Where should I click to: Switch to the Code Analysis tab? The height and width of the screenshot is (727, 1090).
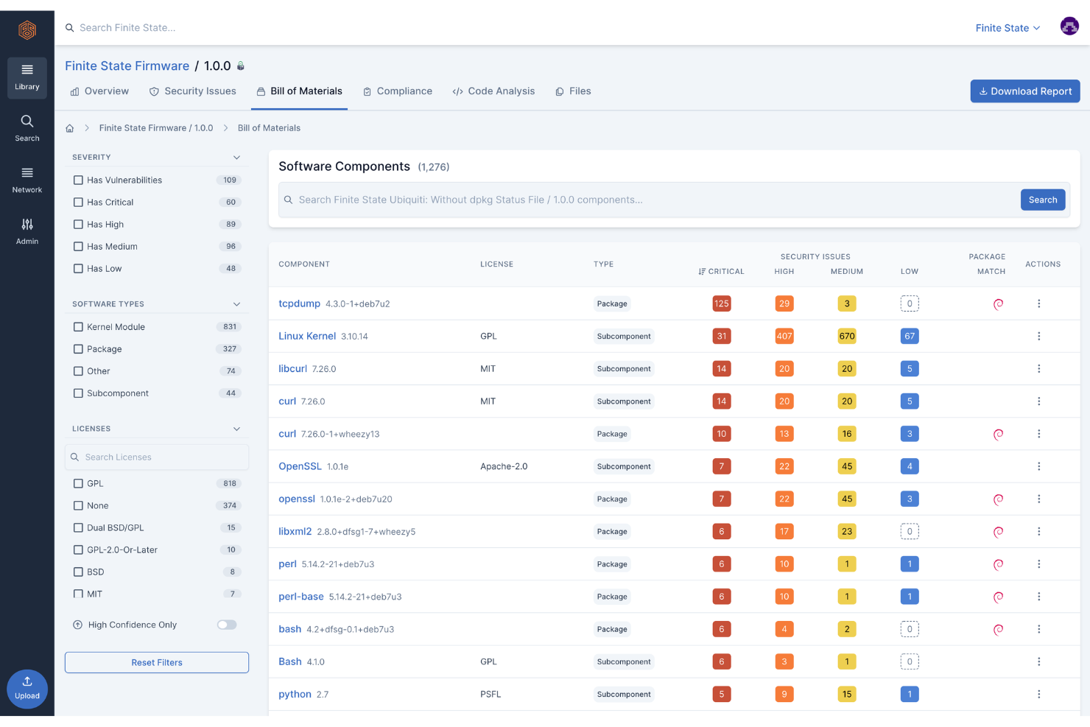point(493,91)
